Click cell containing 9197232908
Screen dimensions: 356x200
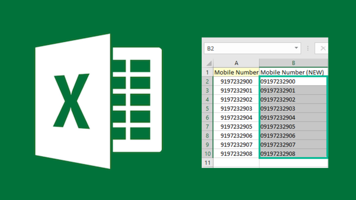tap(236, 153)
